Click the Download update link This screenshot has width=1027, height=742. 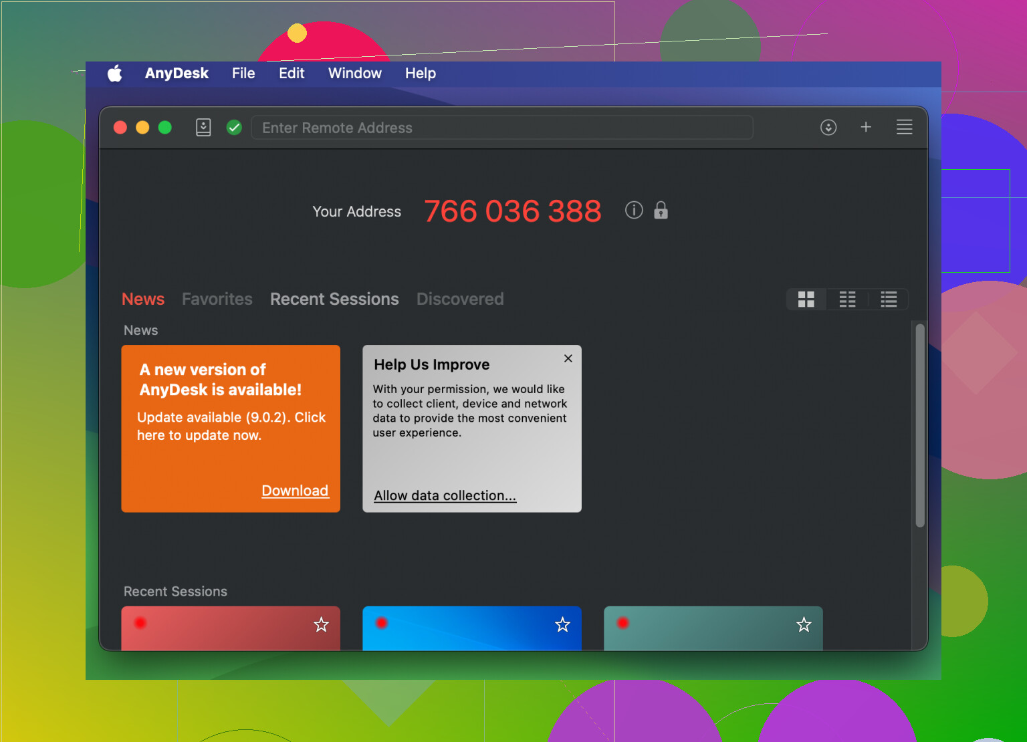295,491
